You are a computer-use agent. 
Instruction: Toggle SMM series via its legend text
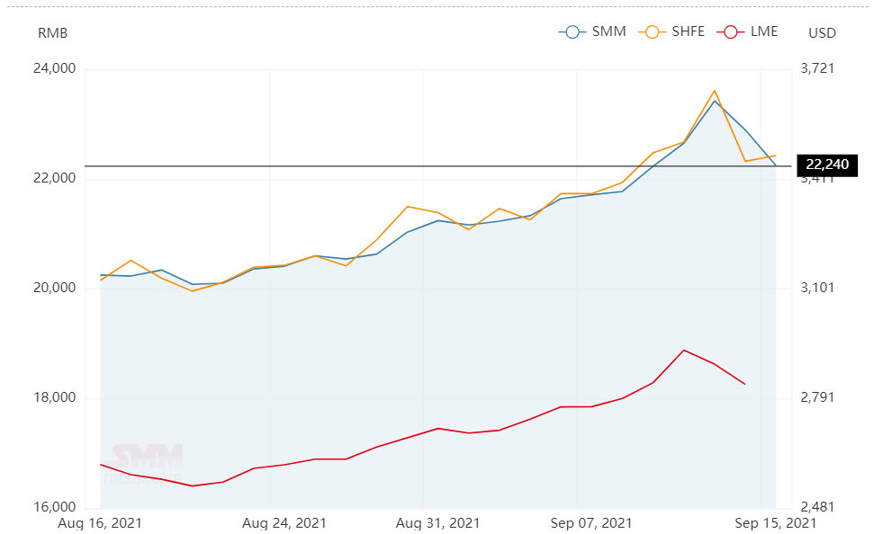[608, 32]
